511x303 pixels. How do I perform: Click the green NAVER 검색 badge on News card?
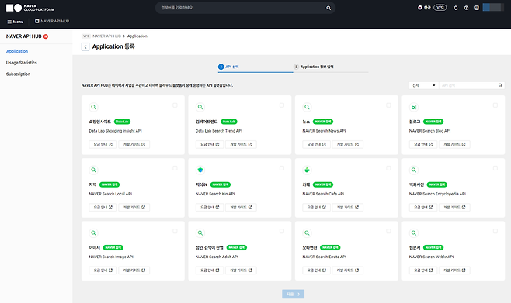323,122
